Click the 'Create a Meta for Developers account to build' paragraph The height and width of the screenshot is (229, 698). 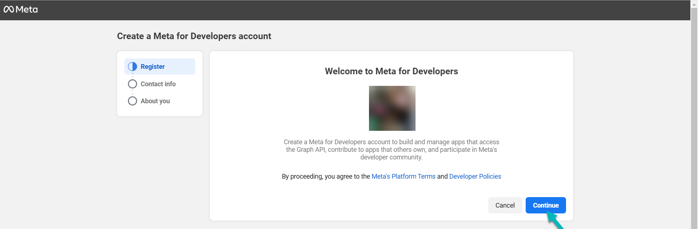click(392, 150)
